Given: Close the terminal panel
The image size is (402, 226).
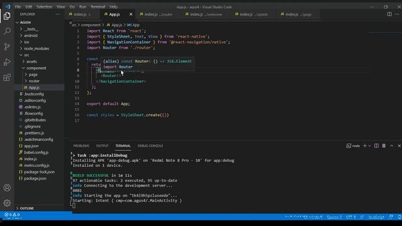Looking at the screenshot, I should point(399,146).
